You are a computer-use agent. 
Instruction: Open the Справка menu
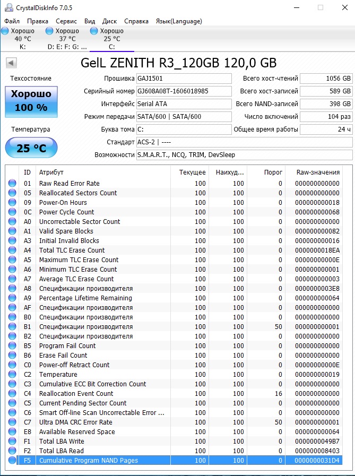pyautogui.click(x=136, y=21)
